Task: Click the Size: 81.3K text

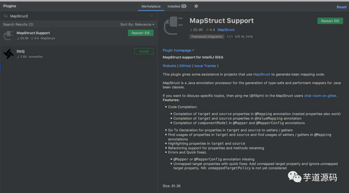Action: [172, 186]
